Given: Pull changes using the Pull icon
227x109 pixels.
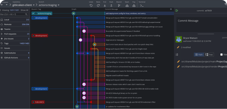Looking at the screenshot, I should (x=105, y=6).
